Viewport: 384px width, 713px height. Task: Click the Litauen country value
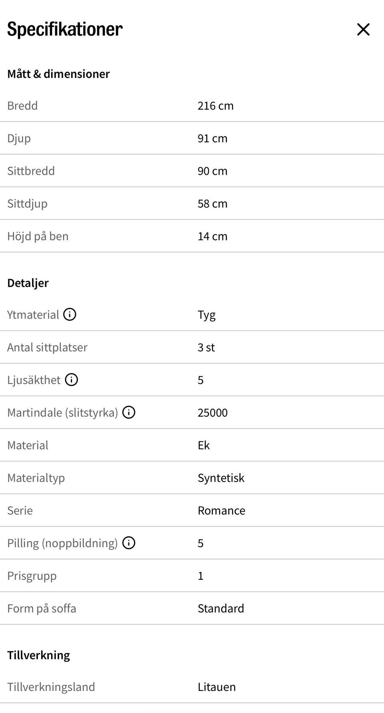pyautogui.click(x=217, y=687)
